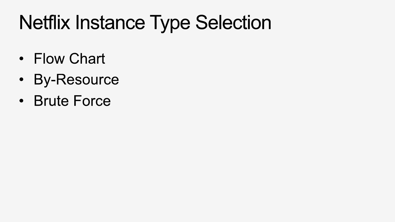This screenshot has width=395, height=222.
Task: Click the word "Selection" in the title
Action: 233,22
